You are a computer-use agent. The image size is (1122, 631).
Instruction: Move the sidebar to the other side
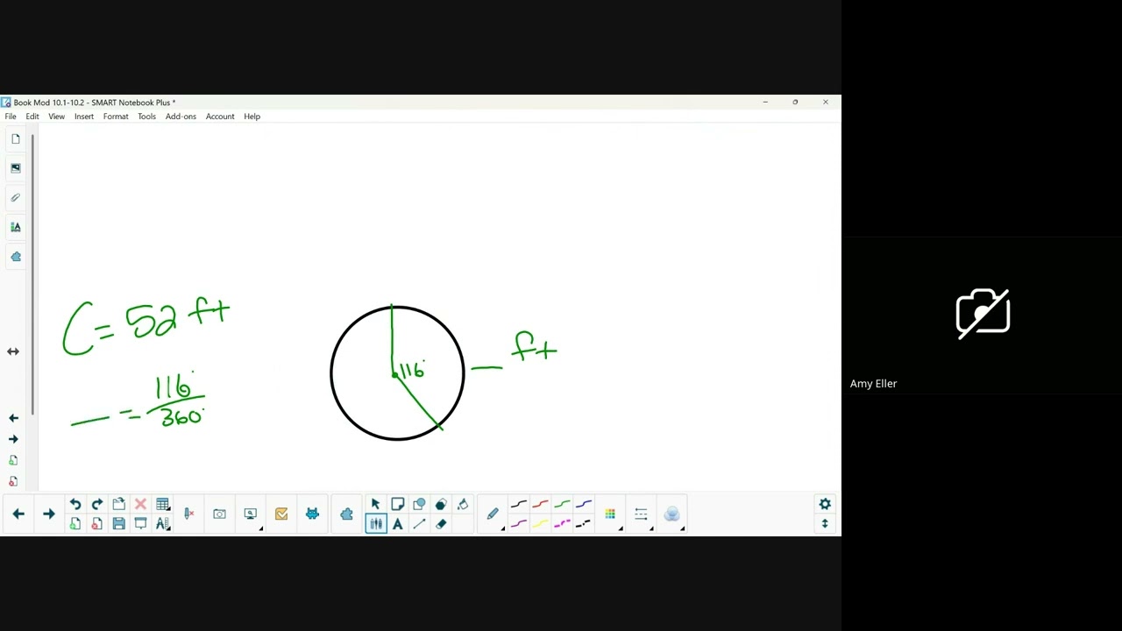[x=13, y=351]
